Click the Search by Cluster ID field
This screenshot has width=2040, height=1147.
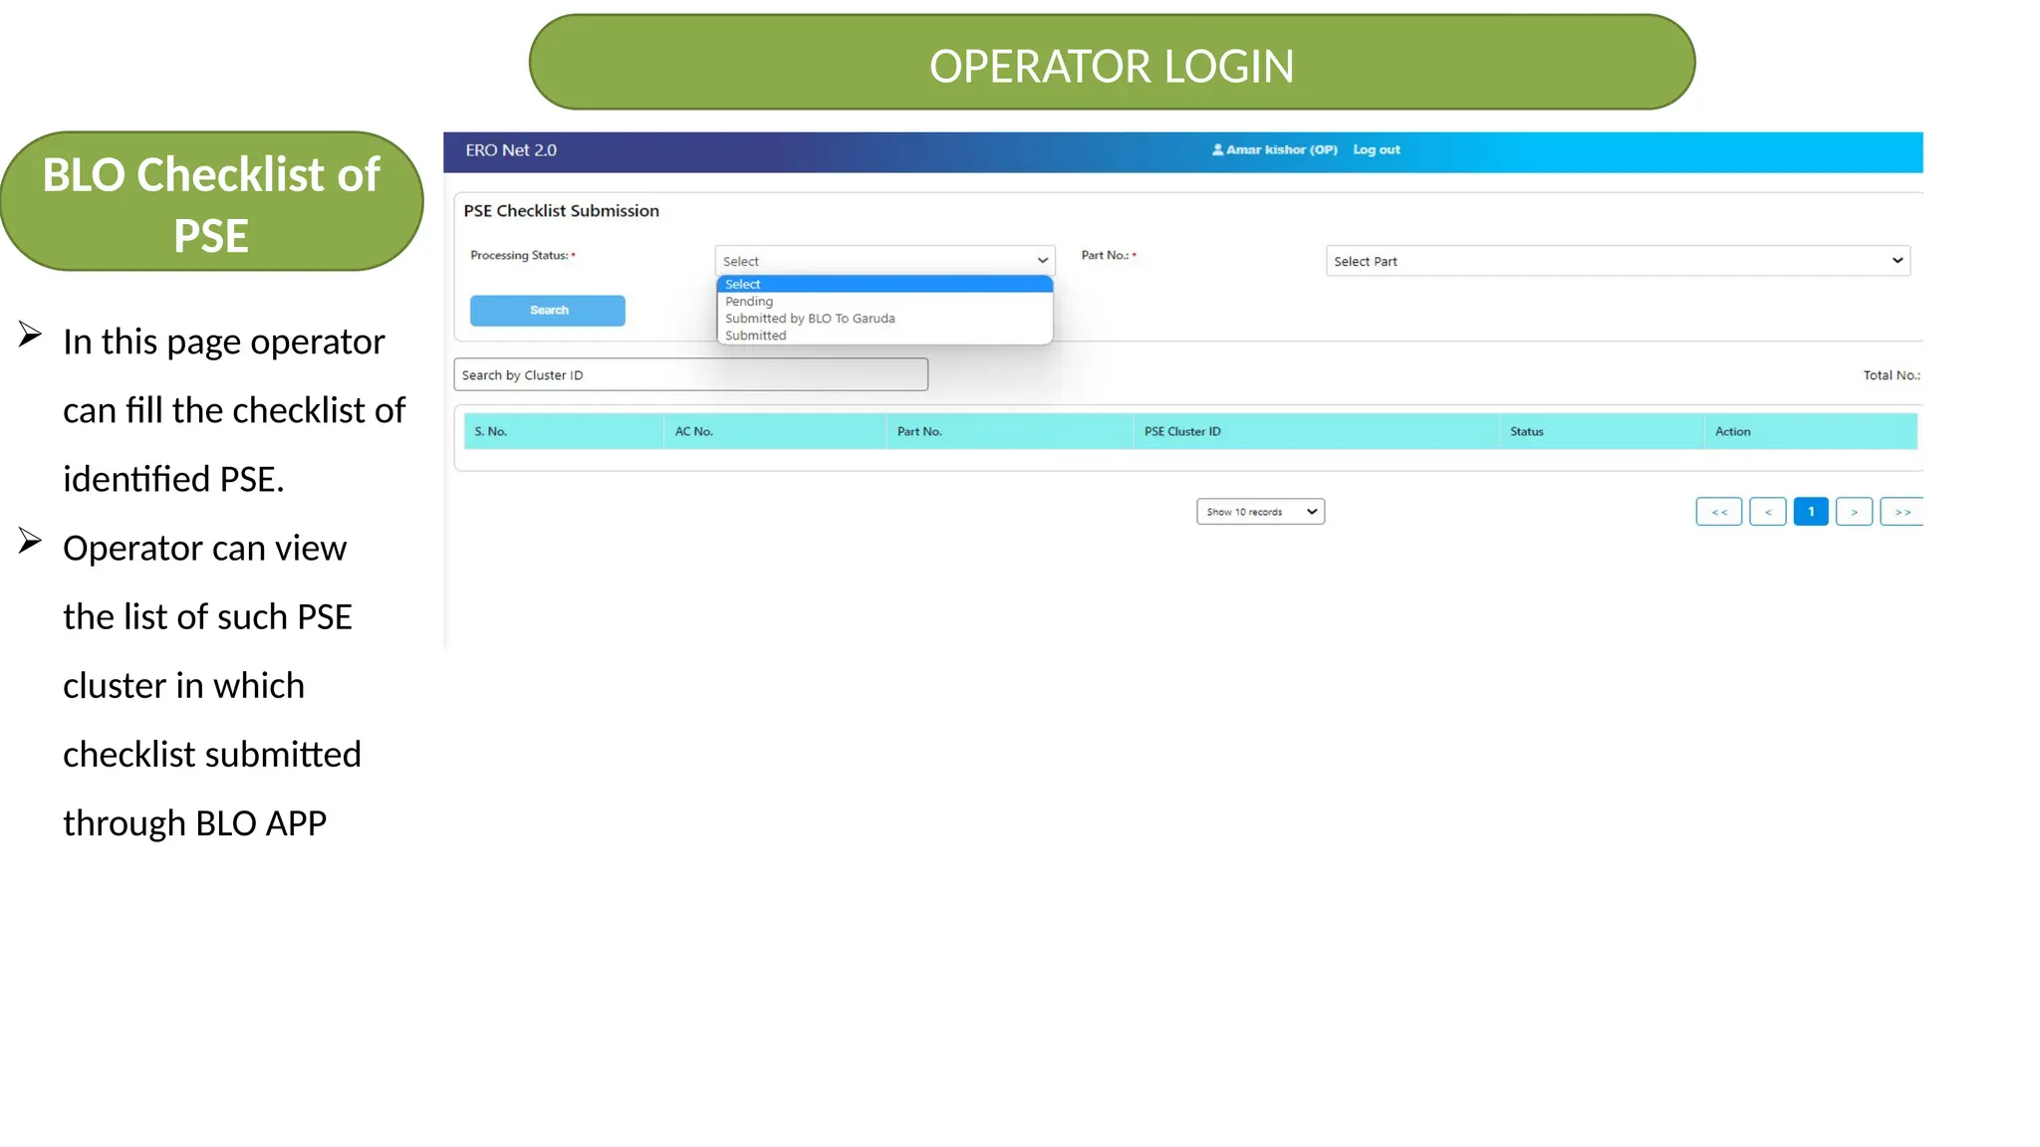[689, 375]
